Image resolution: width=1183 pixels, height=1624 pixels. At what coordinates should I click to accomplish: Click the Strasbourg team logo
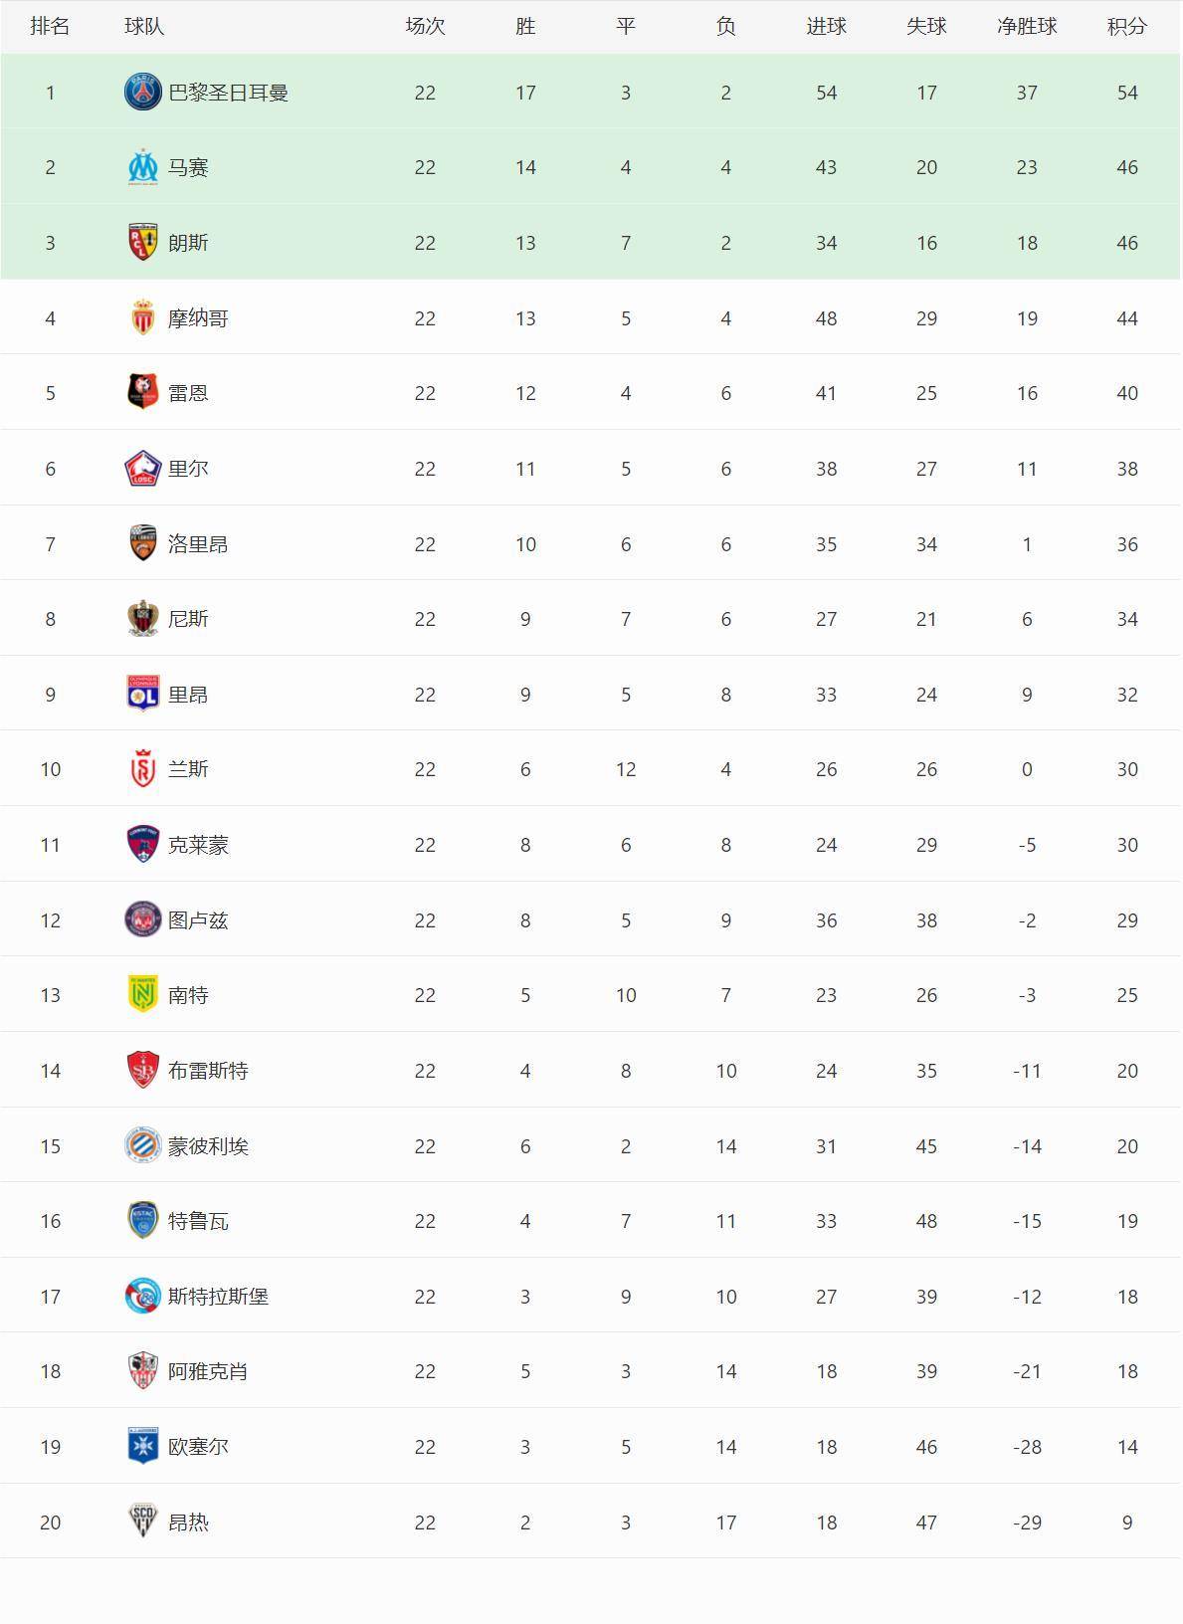click(143, 1297)
